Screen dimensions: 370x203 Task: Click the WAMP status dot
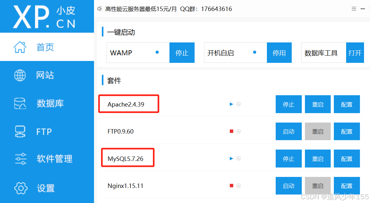pyautogui.click(x=157, y=52)
